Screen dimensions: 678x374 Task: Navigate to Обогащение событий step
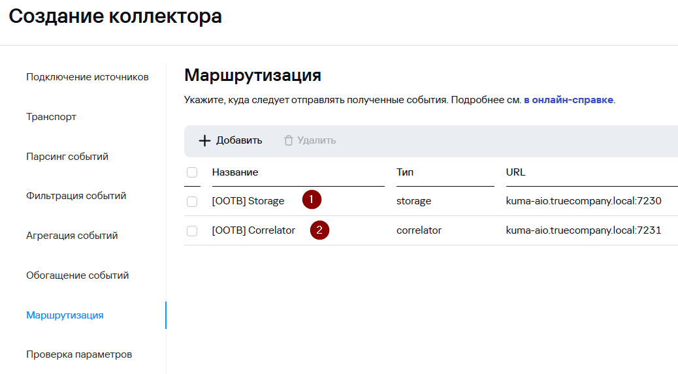click(78, 275)
